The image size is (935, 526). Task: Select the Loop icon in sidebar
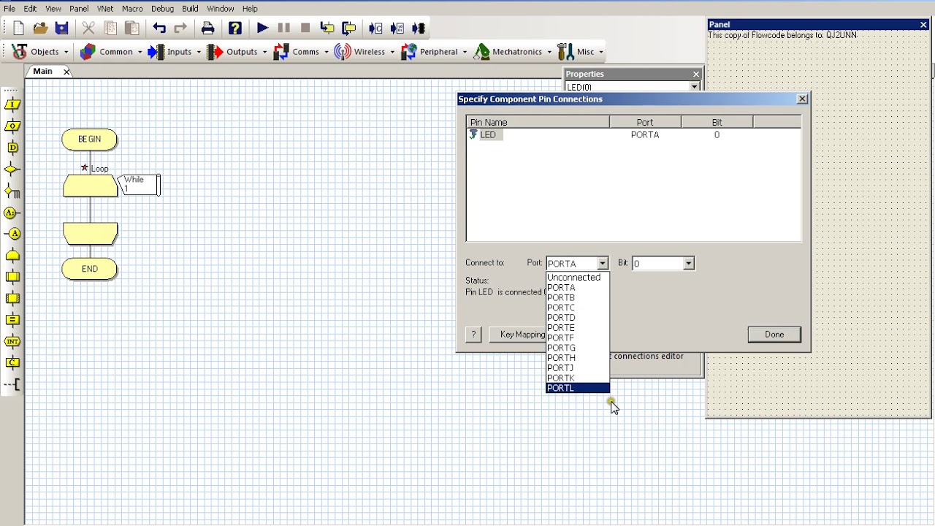(12, 256)
